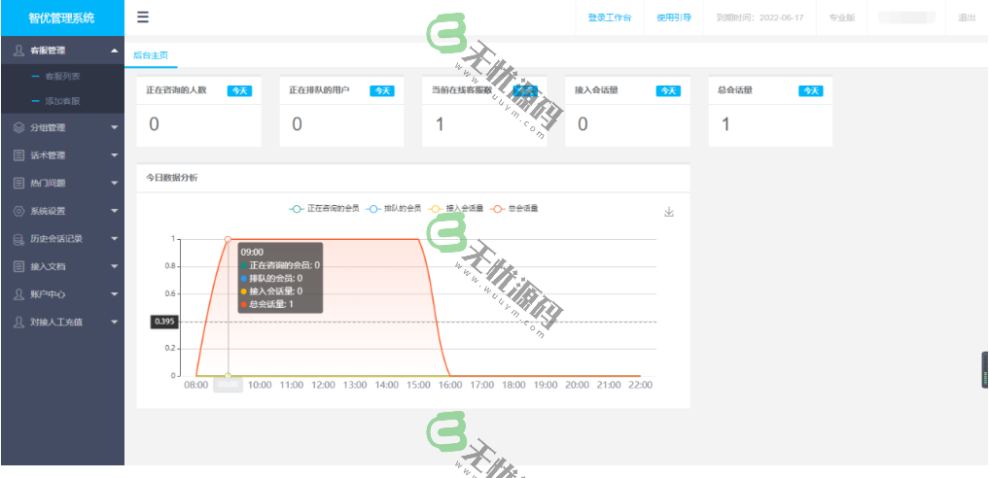This screenshot has height=478, width=989.
Task: Hide the 总会话量 series via legend
Action: pyautogui.click(x=515, y=208)
